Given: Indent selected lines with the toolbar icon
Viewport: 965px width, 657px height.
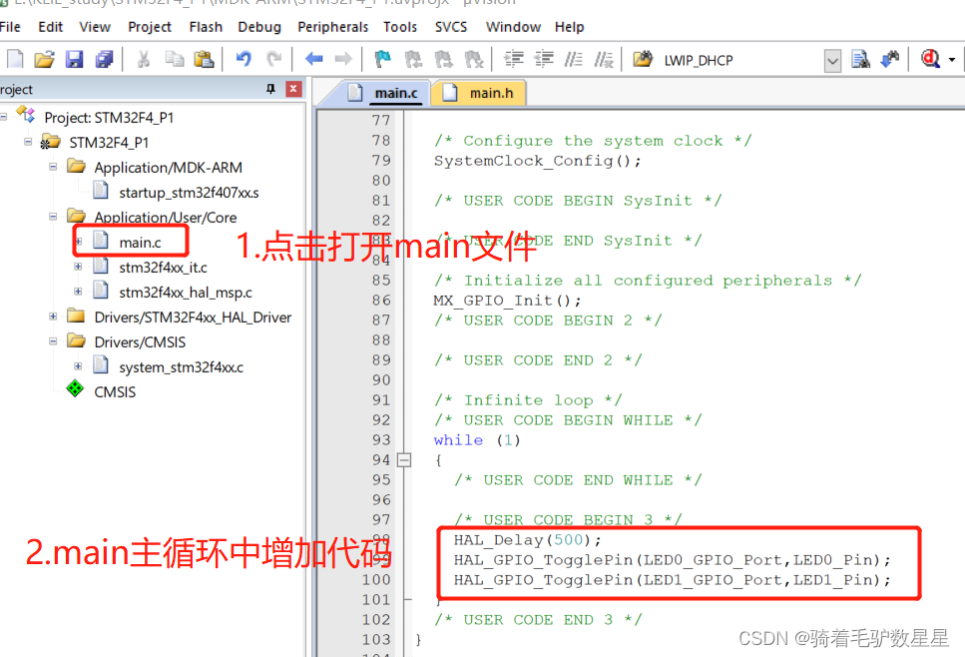Looking at the screenshot, I should 514,59.
